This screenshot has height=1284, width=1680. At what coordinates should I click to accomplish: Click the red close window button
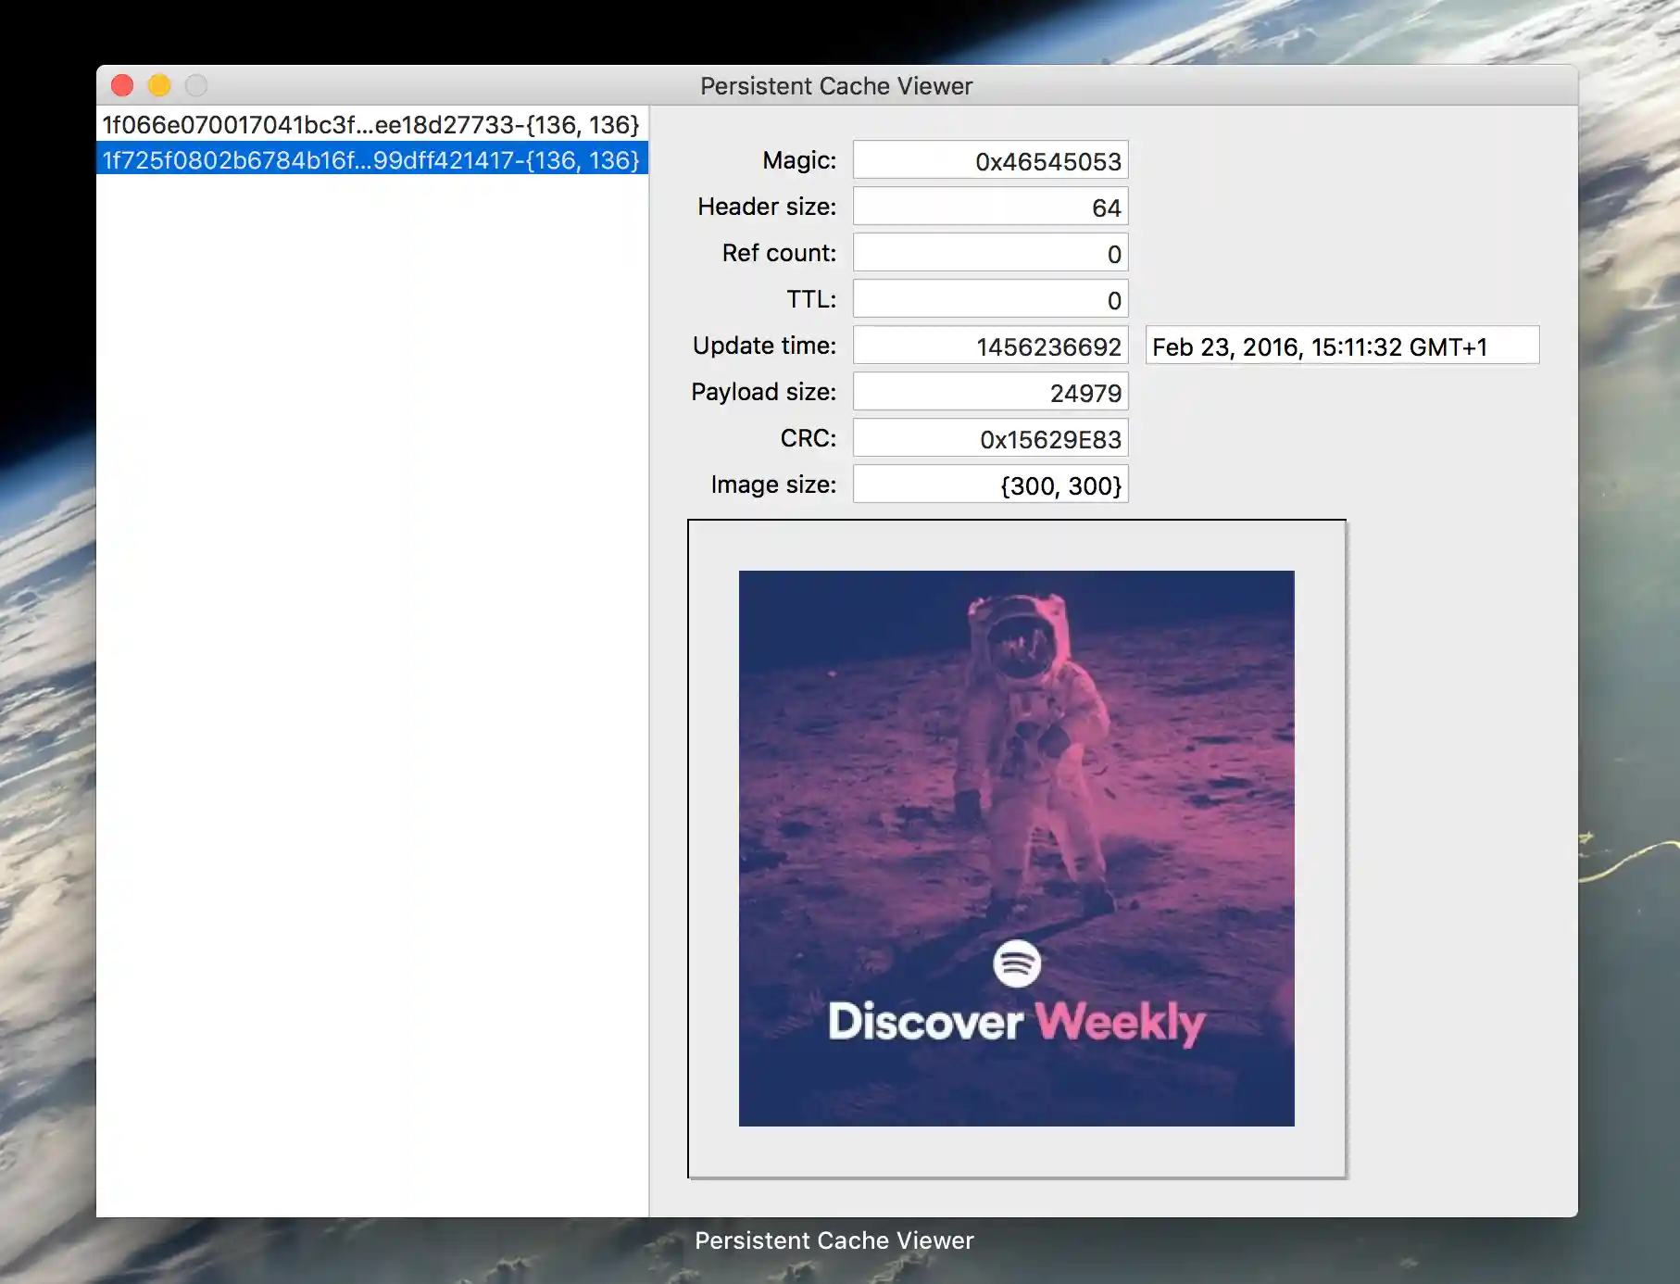122,86
